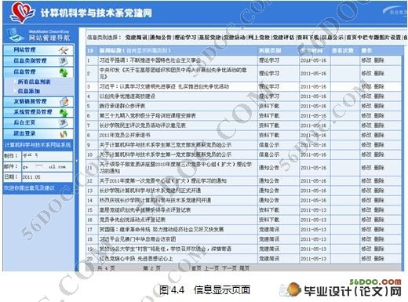Filter by 党建活动 category
The height and width of the screenshot is (302, 408).
coord(235,38)
